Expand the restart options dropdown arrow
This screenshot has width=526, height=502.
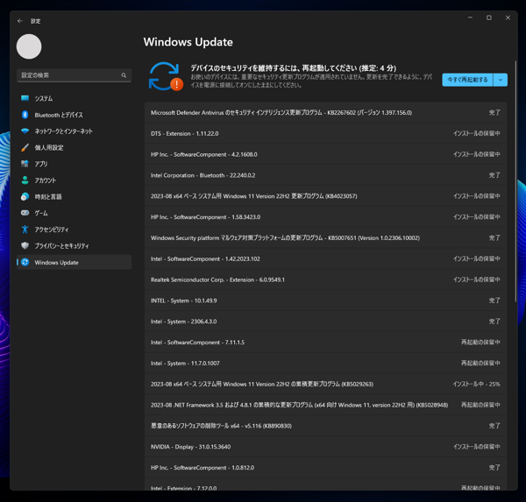[x=501, y=80]
